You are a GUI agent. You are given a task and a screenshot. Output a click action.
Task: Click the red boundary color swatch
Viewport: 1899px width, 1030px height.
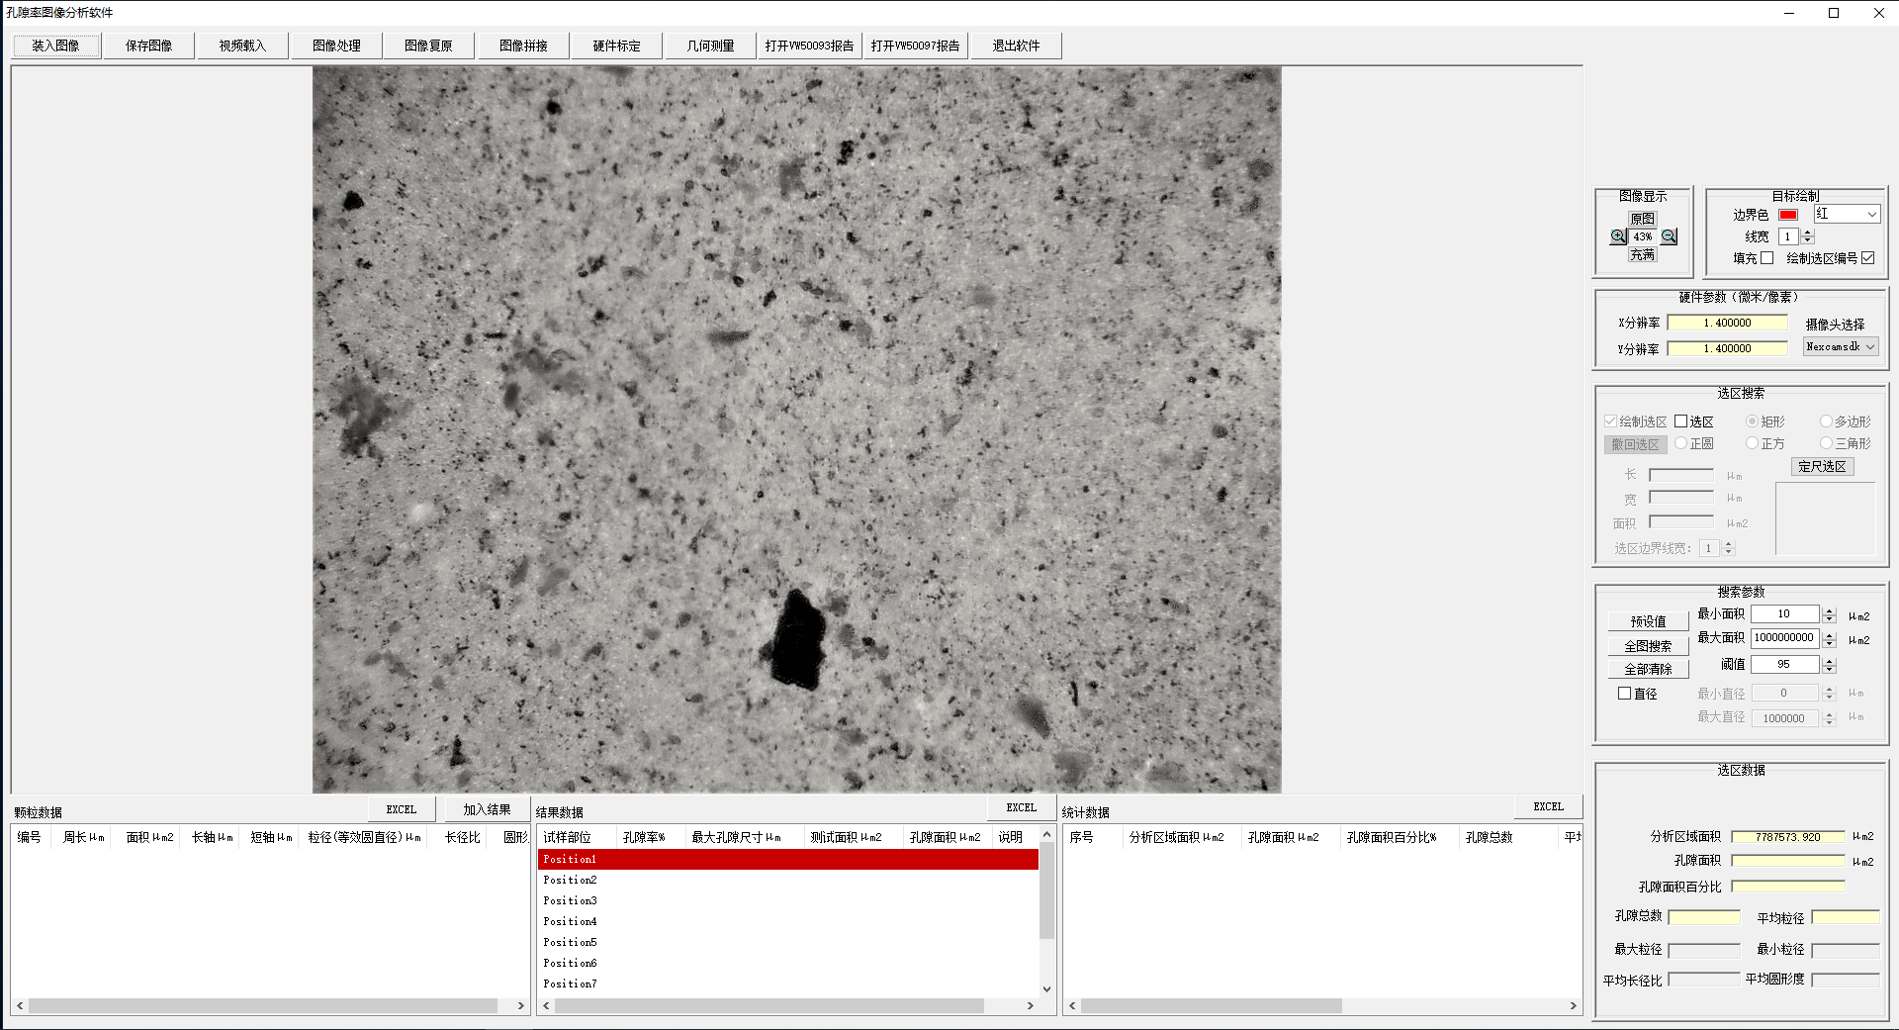point(1788,215)
